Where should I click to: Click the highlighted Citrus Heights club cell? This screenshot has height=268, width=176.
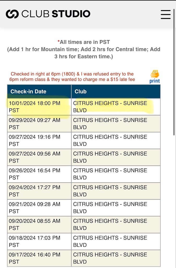tap(110, 107)
